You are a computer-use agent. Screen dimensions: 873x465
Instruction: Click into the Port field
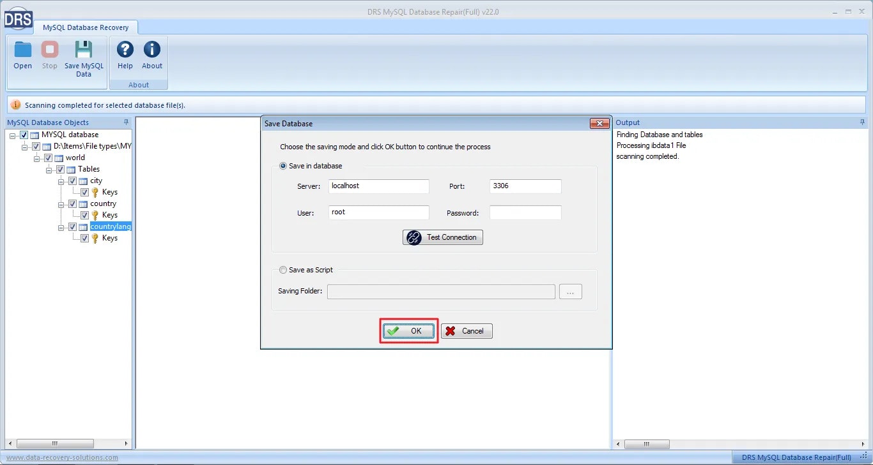pos(525,186)
